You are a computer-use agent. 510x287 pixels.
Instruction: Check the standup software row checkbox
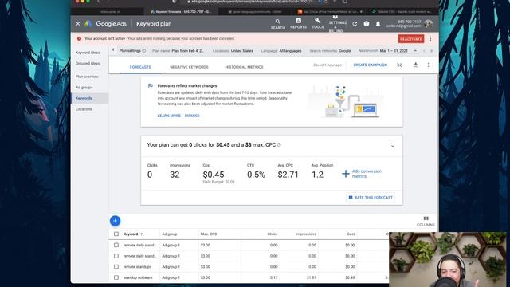point(116,277)
